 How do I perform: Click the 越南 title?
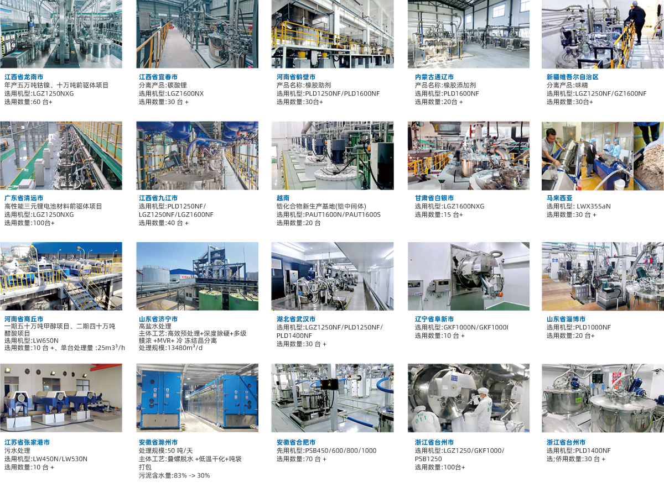pyautogui.click(x=283, y=198)
